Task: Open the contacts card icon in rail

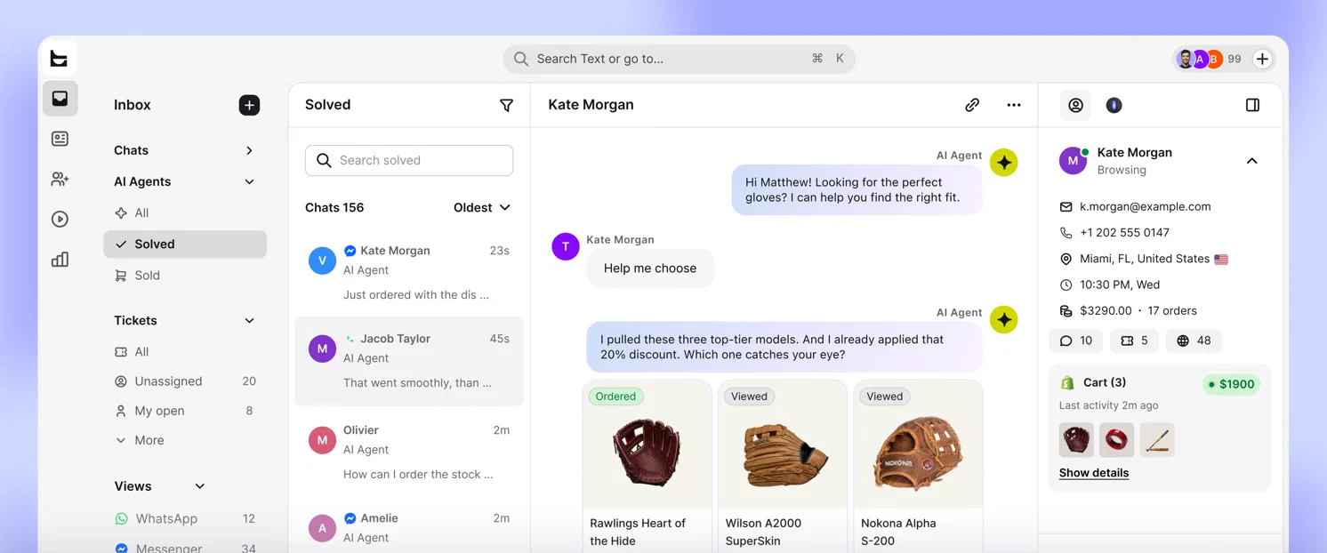Action: coord(60,139)
